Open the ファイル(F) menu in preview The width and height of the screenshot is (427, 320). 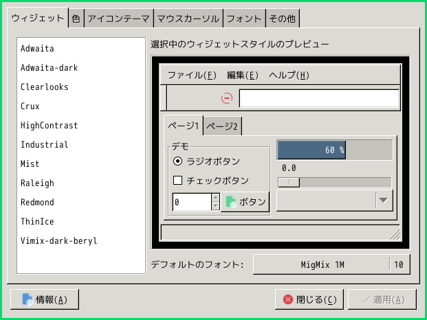192,75
